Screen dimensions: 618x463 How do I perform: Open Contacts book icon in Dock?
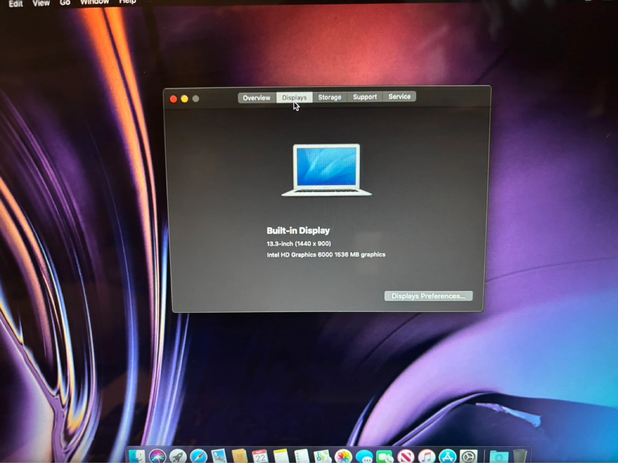tap(240, 456)
